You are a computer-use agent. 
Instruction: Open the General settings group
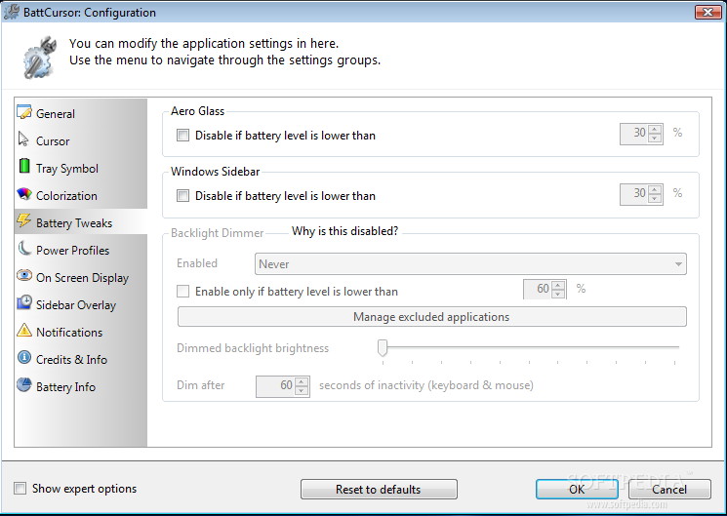(x=81, y=113)
